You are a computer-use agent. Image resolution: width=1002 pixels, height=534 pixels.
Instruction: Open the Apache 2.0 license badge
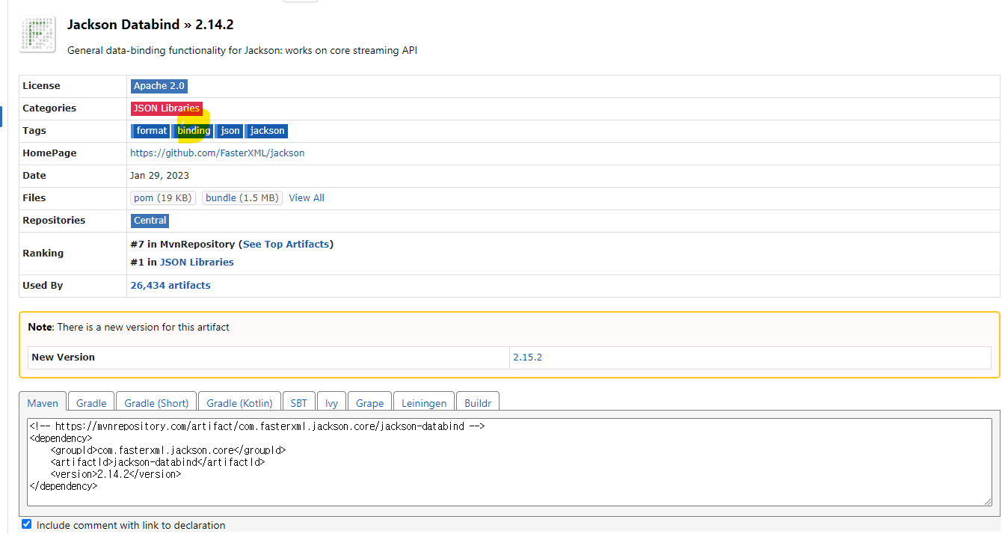tap(159, 86)
